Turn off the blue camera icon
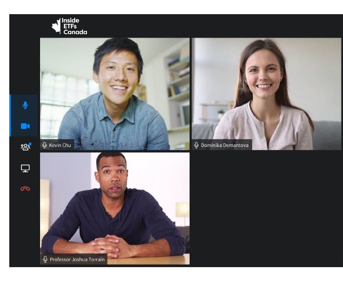 (x=25, y=126)
